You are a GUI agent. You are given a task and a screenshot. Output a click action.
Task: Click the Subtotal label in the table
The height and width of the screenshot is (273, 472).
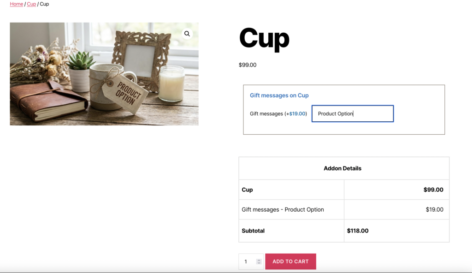point(253,231)
